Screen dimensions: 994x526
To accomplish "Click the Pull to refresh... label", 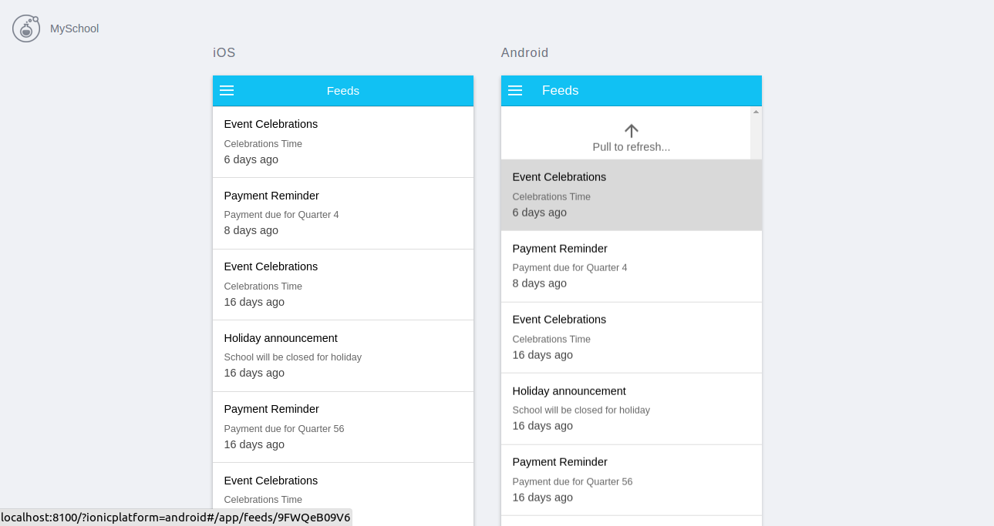I will [632, 147].
